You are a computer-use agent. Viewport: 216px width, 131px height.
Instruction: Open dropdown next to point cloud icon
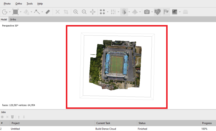tap(108, 12)
